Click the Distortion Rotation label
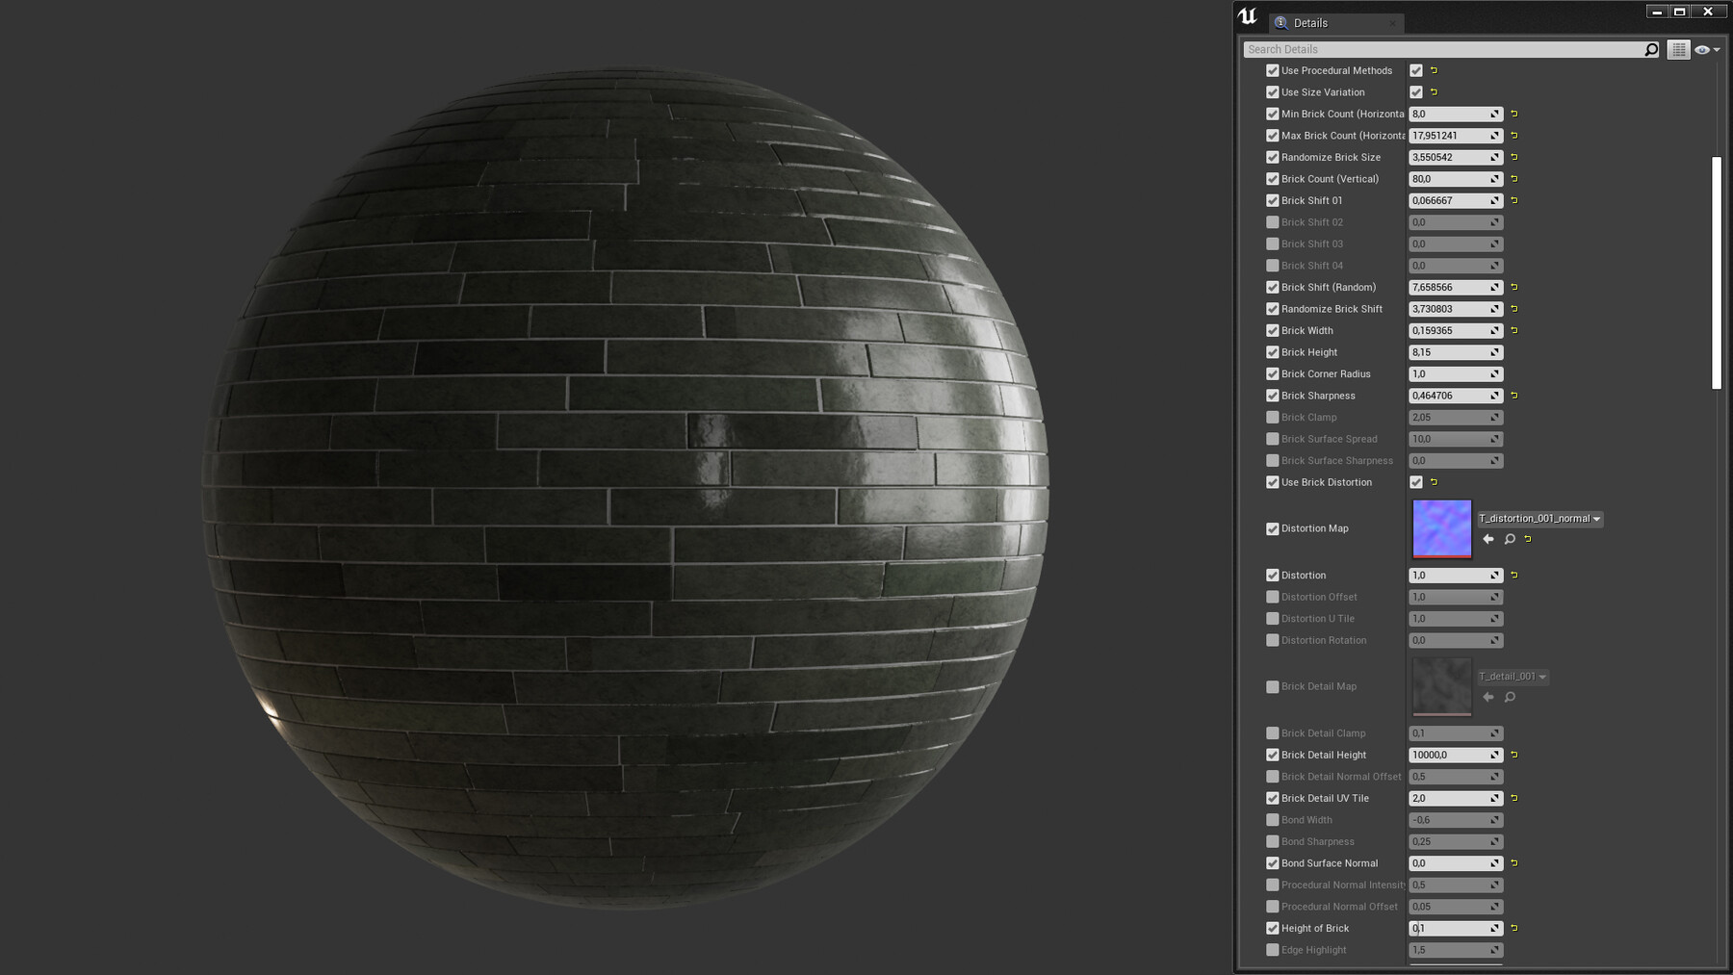The height and width of the screenshot is (975, 1733). click(1324, 640)
